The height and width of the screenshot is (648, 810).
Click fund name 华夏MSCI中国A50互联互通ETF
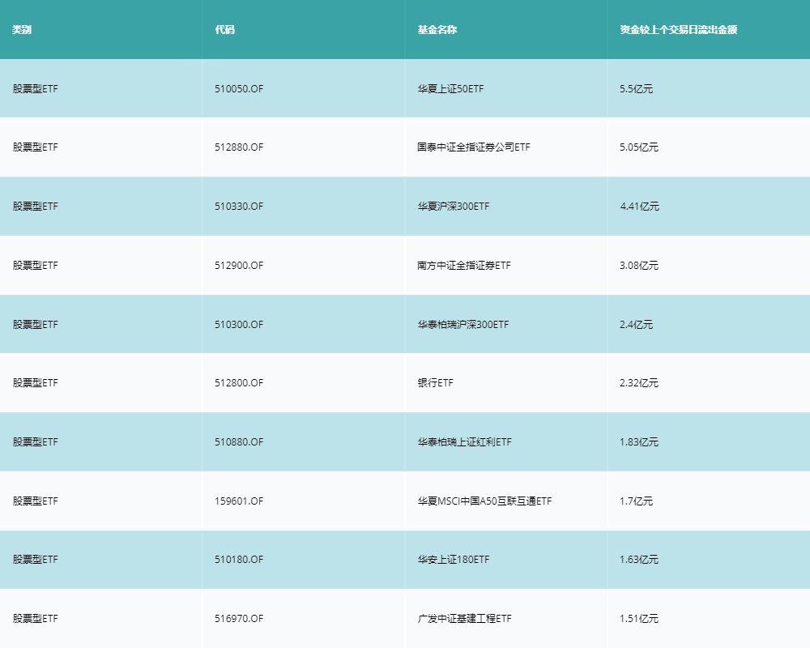[484, 501]
